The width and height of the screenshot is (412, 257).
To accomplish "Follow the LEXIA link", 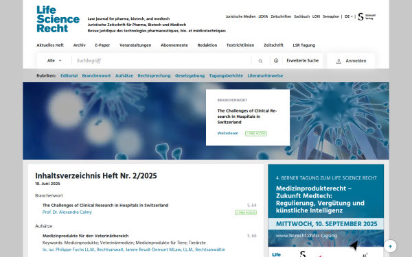I will coord(263,16).
